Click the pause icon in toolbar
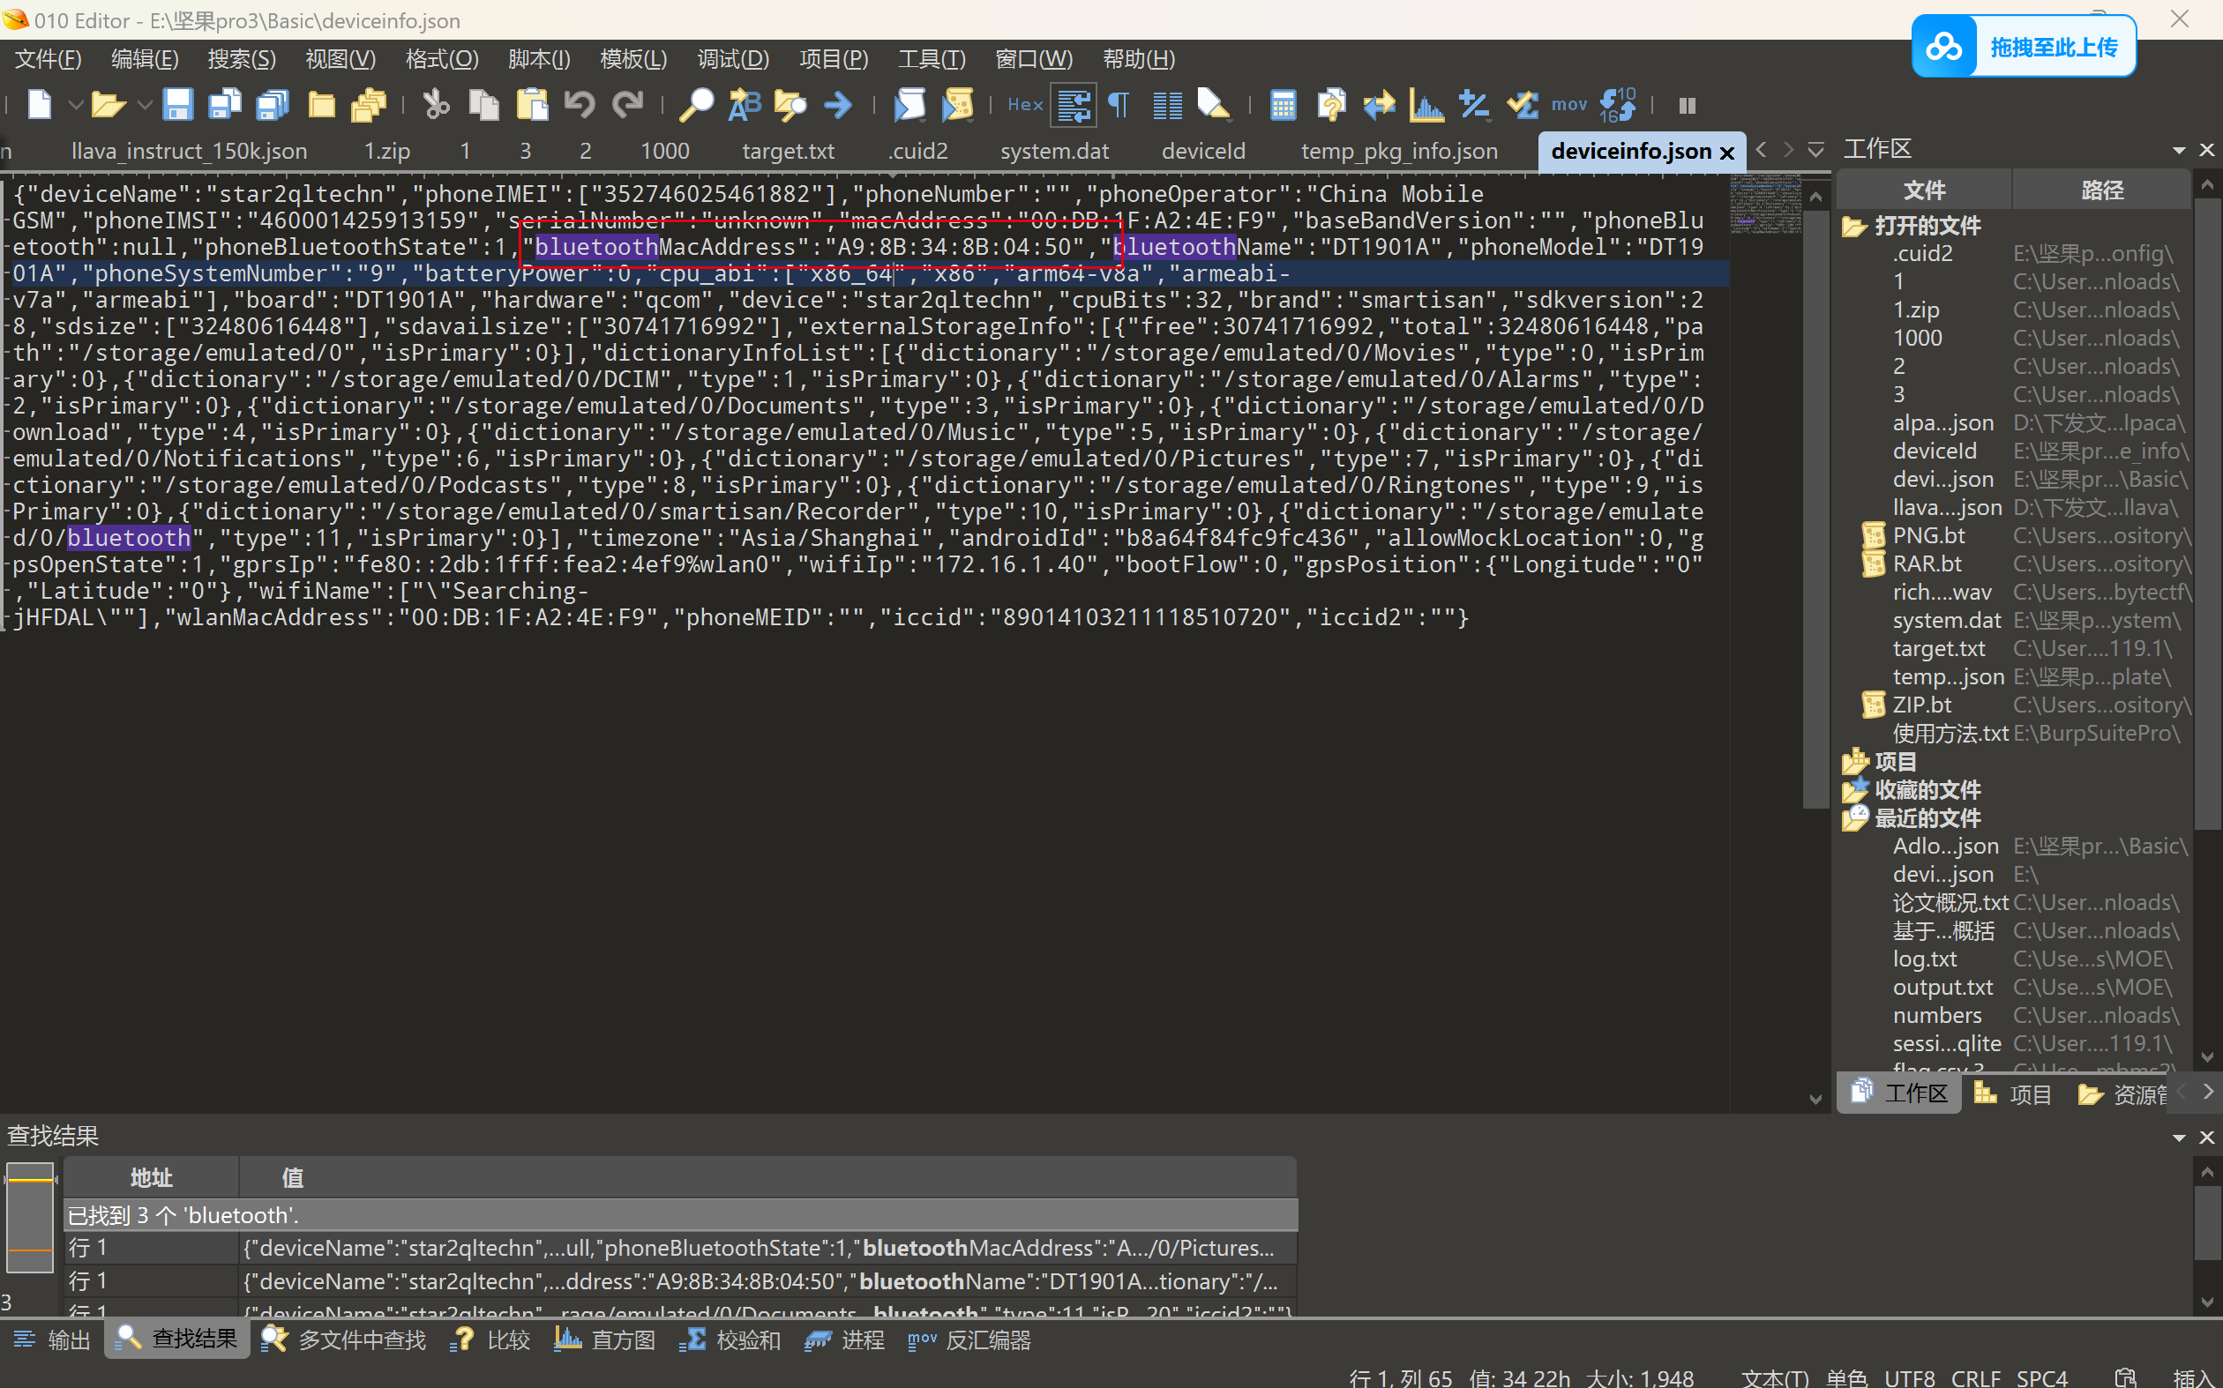 [x=1687, y=106]
